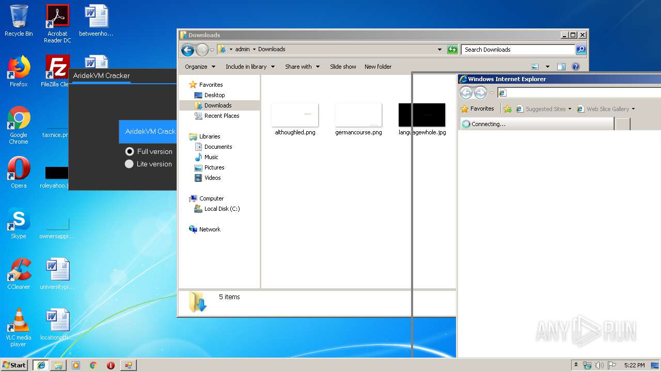Click the Windows Start button
Screen dimensions: 661x372
point(14,365)
